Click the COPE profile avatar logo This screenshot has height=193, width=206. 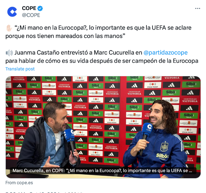point(12,12)
